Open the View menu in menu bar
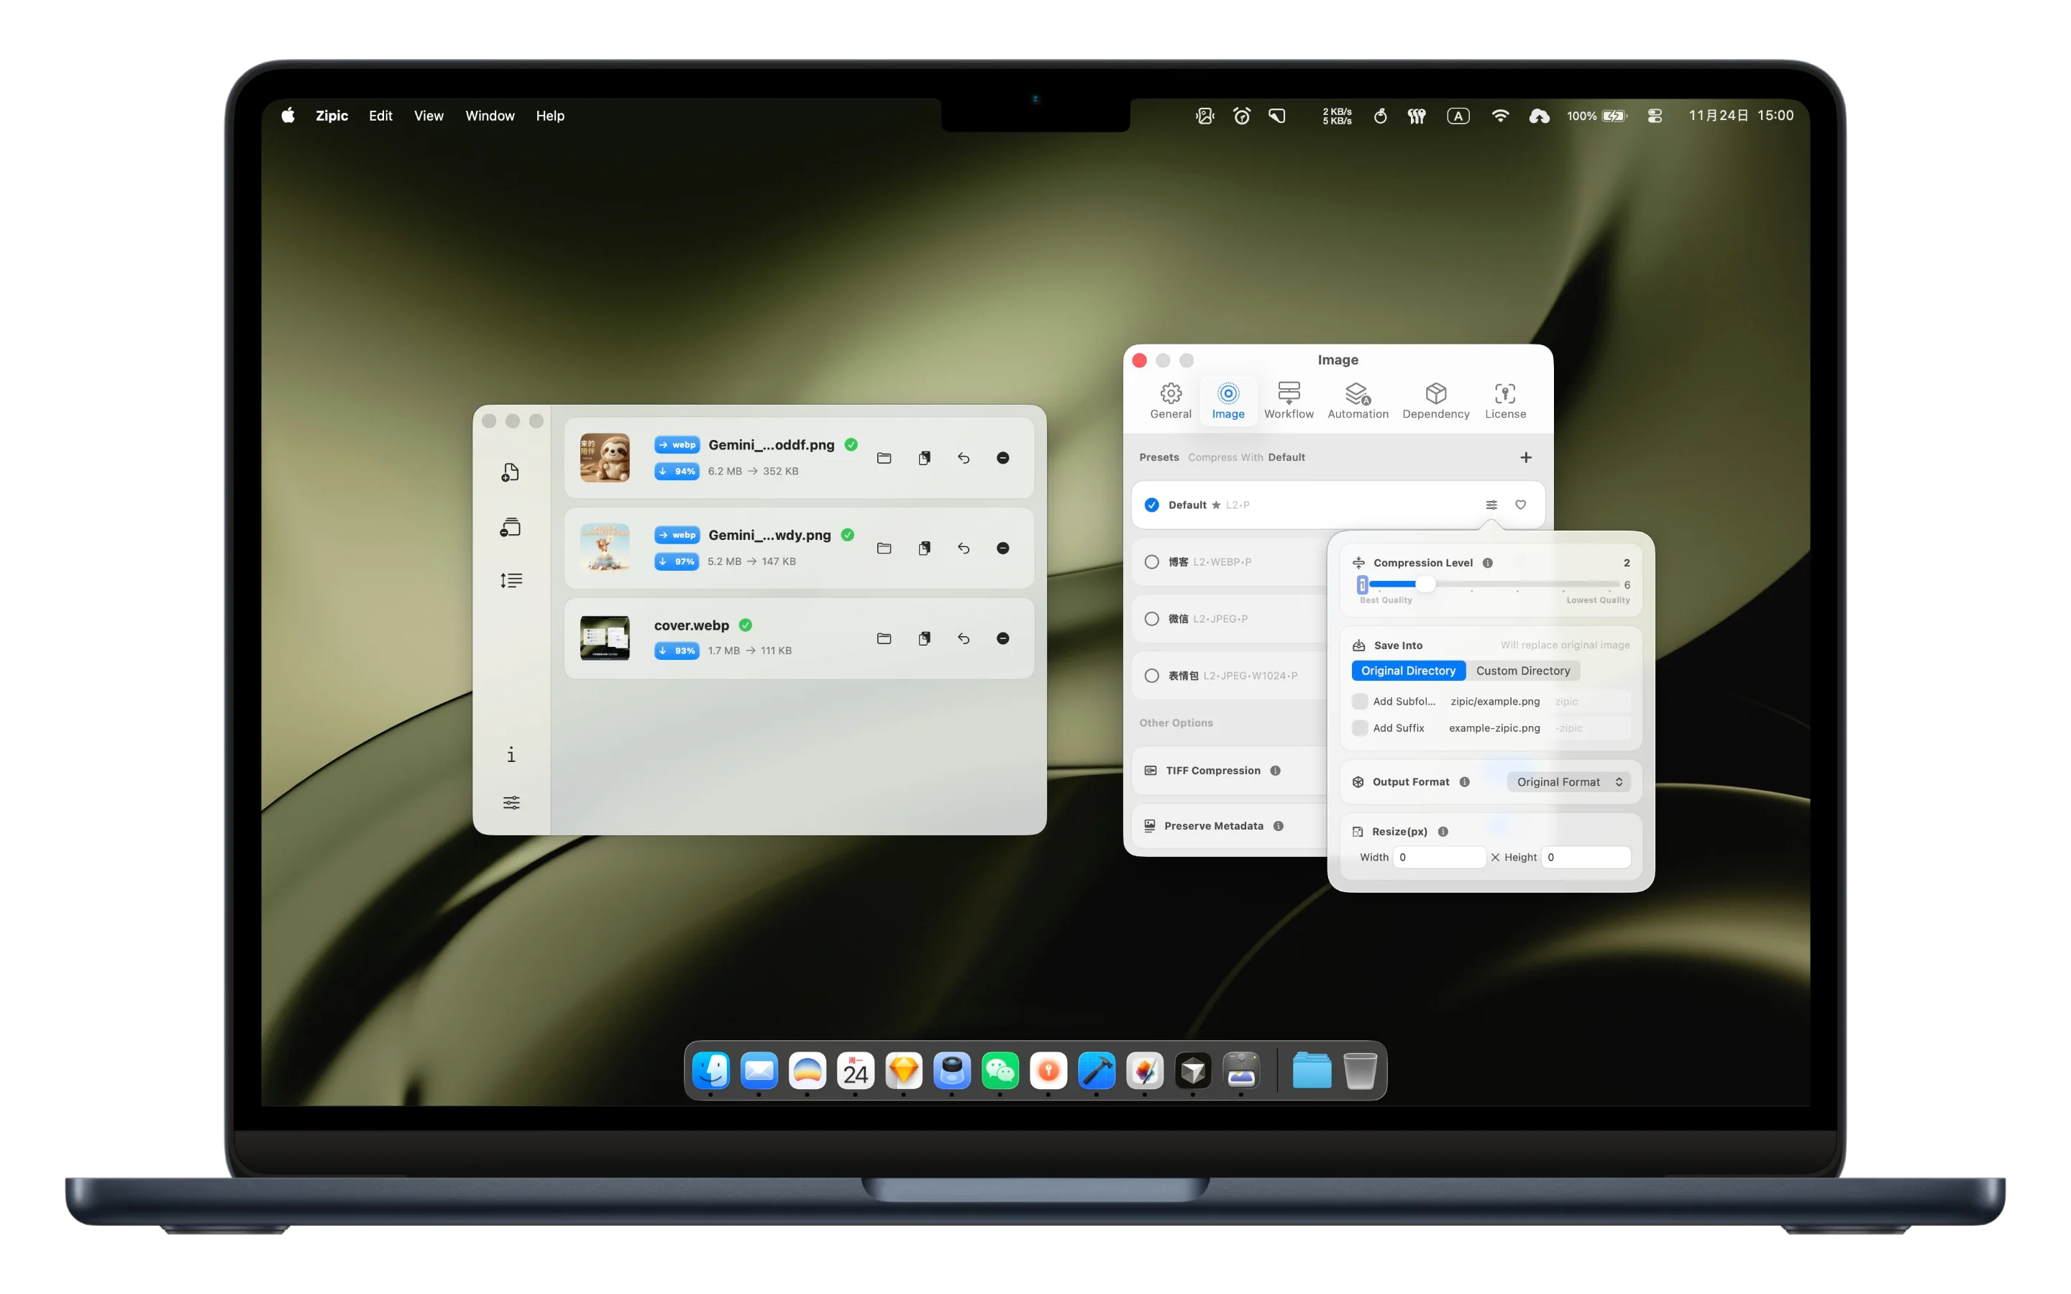This screenshot has height=1294, width=2071. pos(429,116)
